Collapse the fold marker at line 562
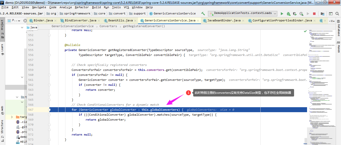 click(49, 85)
